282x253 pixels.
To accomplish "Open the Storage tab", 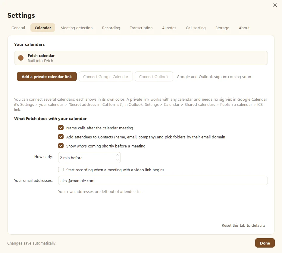I will (x=222, y=28).
